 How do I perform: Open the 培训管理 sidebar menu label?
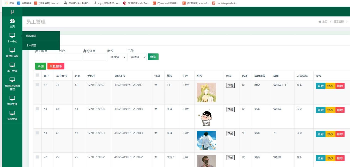pyautogui.click(x=12, y=104)
